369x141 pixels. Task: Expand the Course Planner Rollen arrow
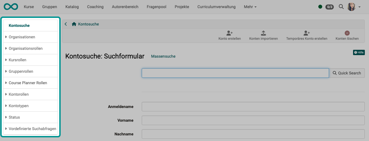[x=6, y=83]
